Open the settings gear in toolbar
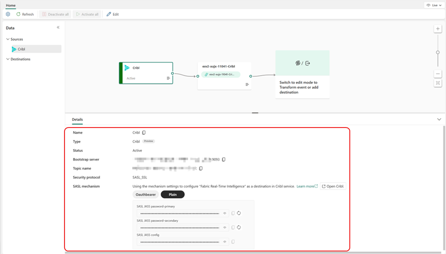The height and width of the screenshot is (254, 446). (x=8, y=14)
